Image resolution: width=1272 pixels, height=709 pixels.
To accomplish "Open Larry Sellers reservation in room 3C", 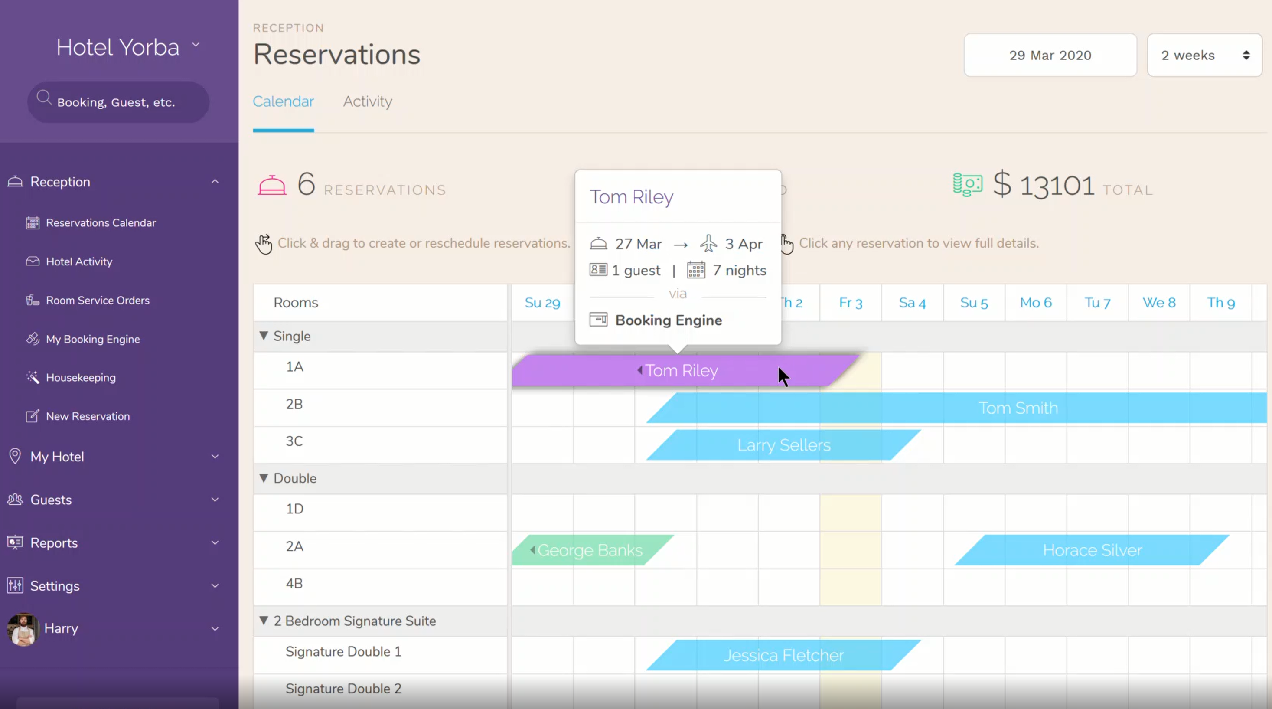I will pyautogui.click(x=784, y=445).
